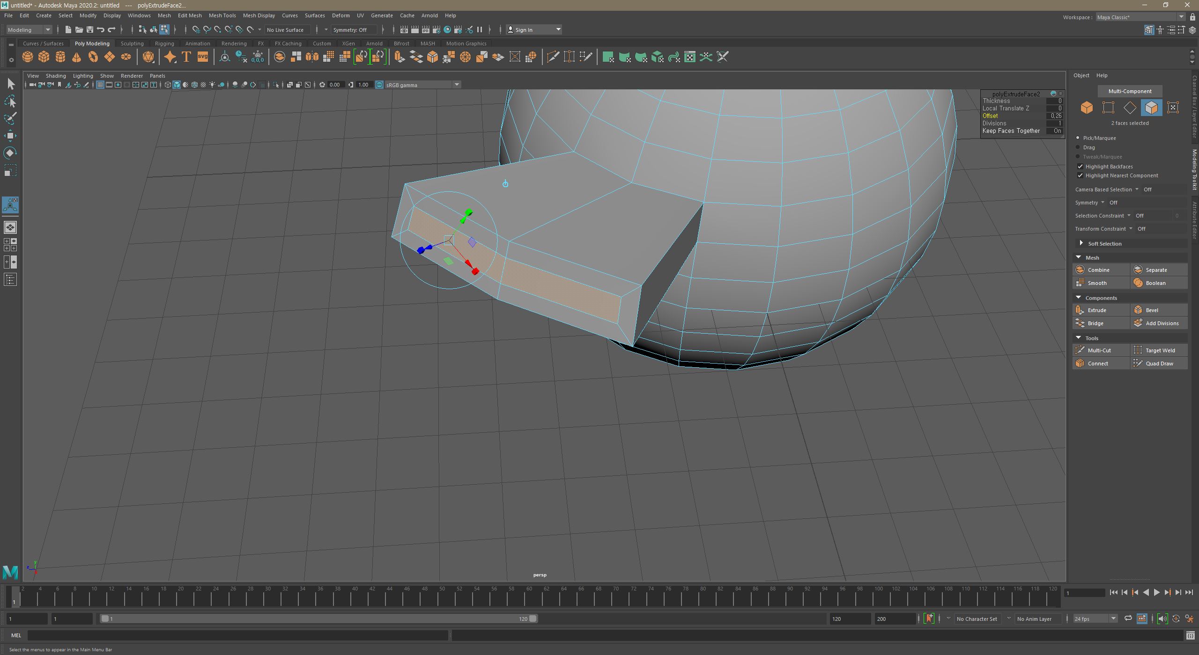
Task: Click the SVG shelf icon
Action: point(202,57)
